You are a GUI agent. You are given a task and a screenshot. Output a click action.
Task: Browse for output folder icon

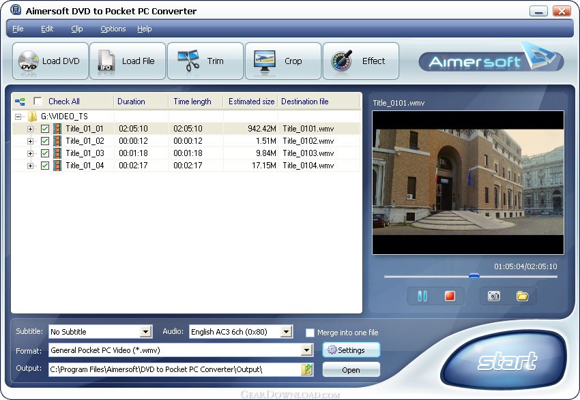tap(307, 369)
